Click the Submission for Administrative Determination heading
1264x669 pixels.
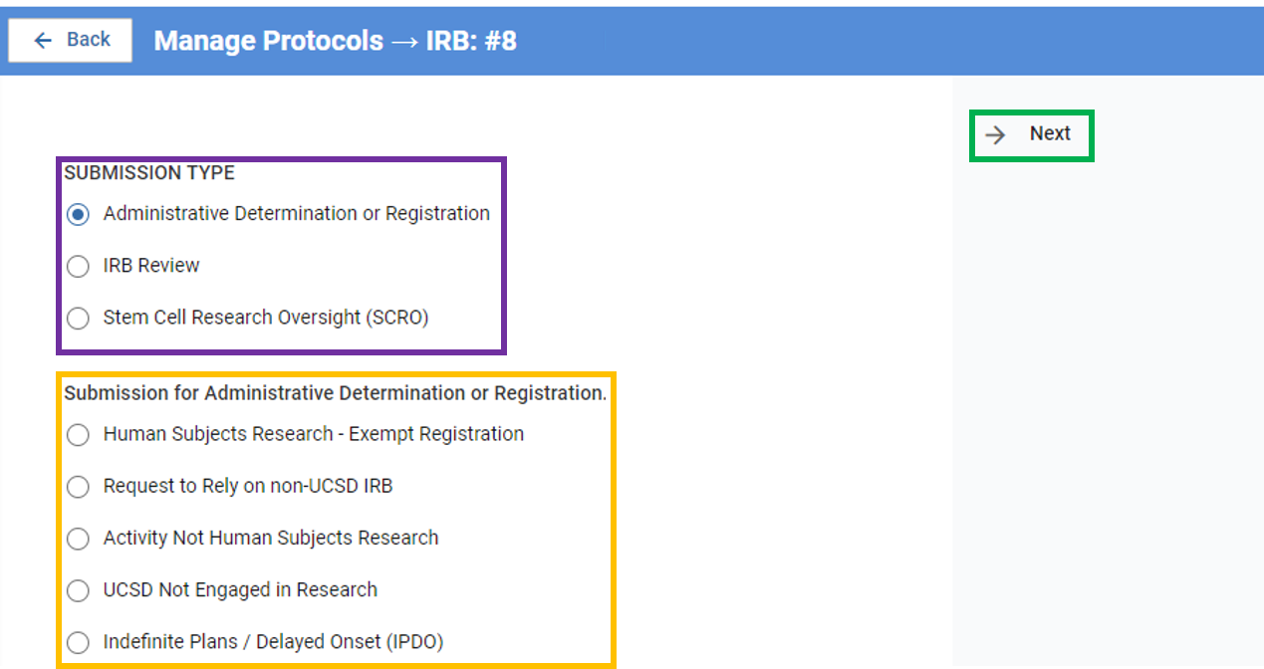(335, 393)
